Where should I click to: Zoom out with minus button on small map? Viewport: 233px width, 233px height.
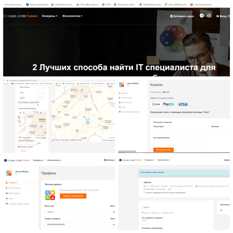[20, 125]
